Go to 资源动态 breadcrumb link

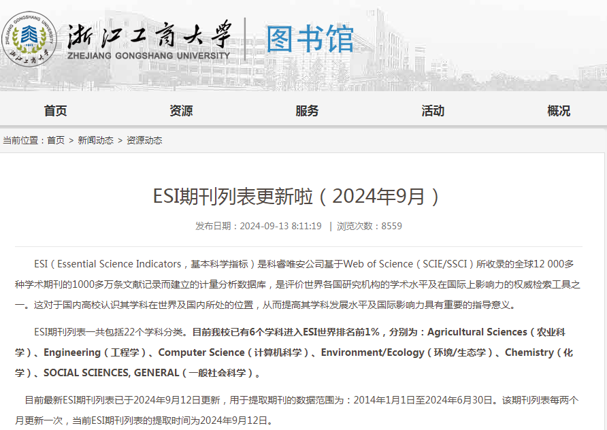coord(144,140)
